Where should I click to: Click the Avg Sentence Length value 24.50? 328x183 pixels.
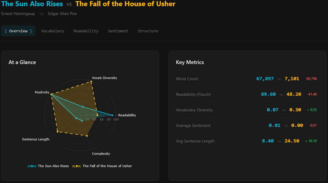pyautogui.click(x=292, y=141)
